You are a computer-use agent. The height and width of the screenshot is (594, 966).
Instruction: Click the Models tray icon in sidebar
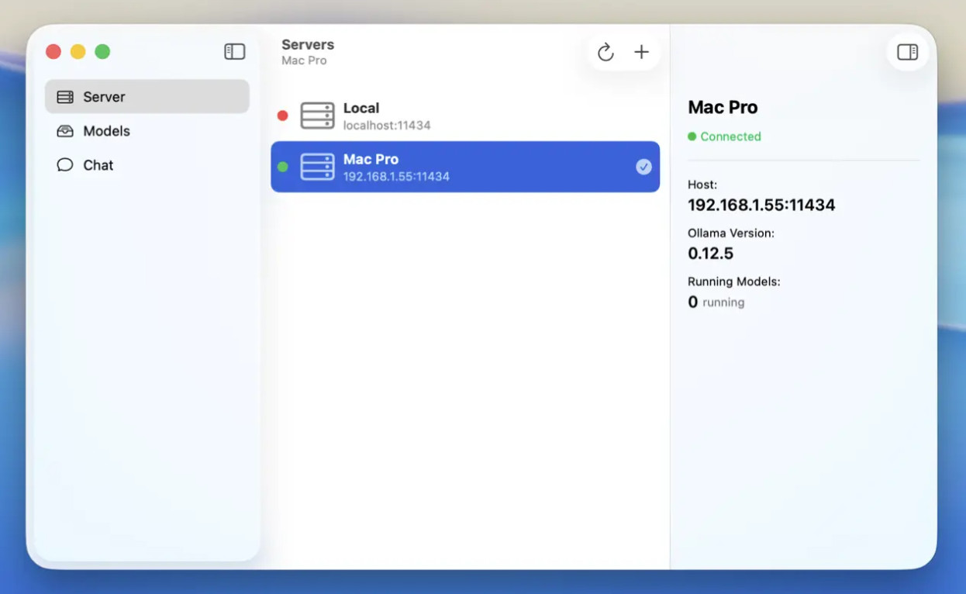[65, 131]
